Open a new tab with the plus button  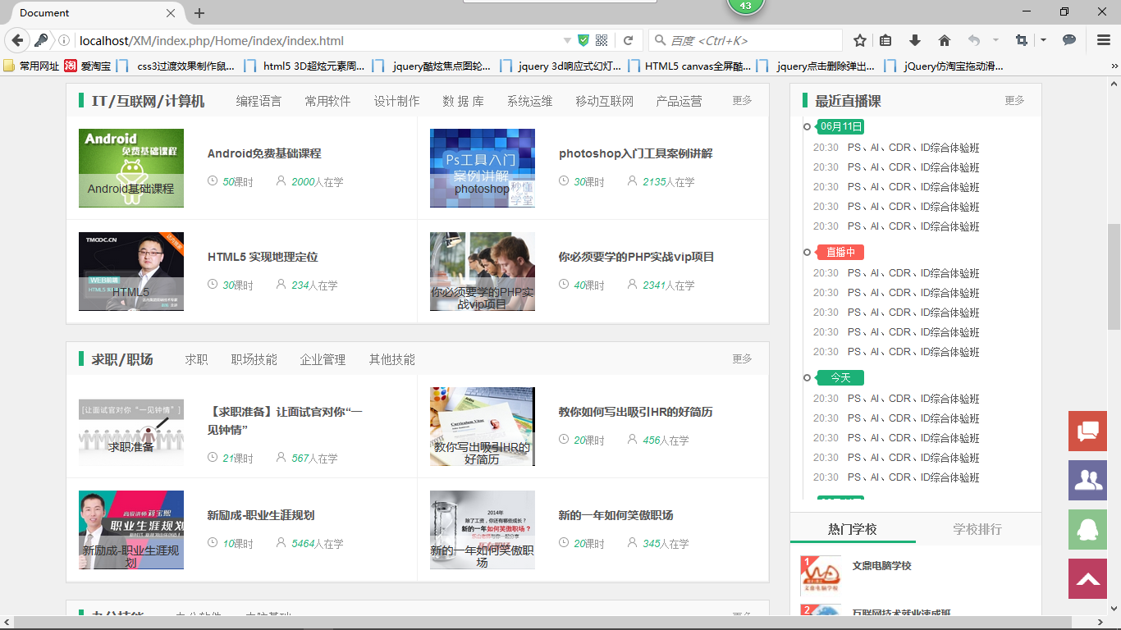(x=199, y=13)
